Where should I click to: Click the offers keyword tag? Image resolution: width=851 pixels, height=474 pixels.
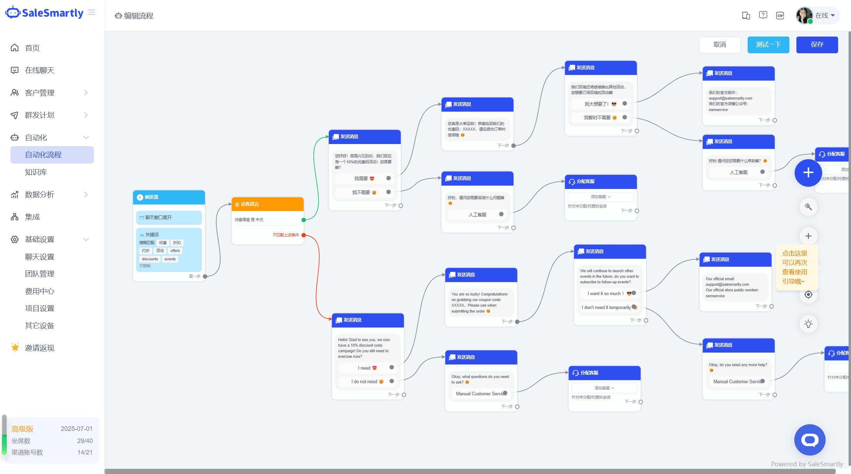(175, 251)
